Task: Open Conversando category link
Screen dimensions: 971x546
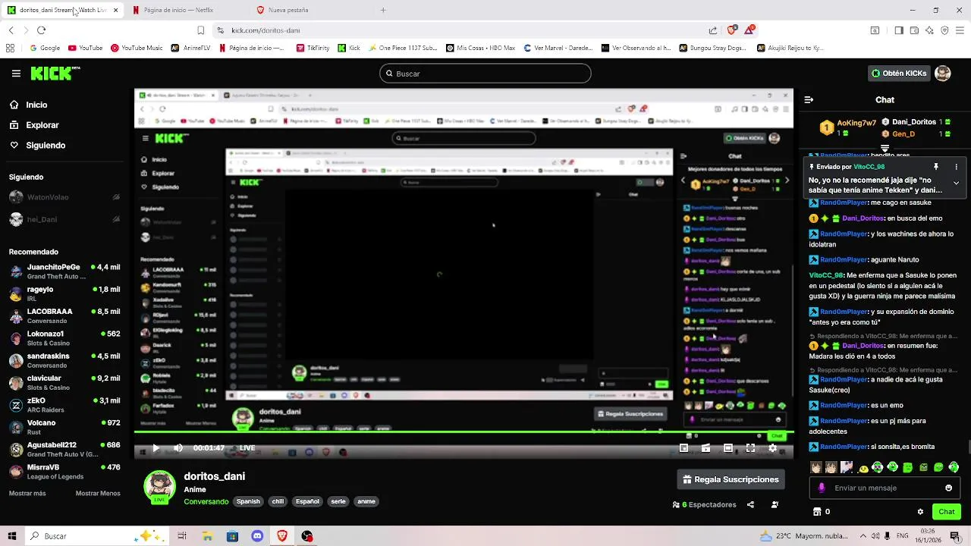Action: click(206, 501)
